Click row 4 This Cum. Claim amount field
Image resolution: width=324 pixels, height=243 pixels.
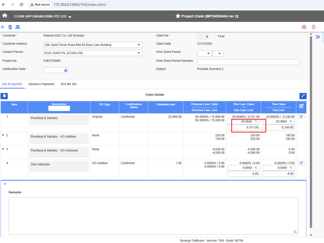point(244,174)
